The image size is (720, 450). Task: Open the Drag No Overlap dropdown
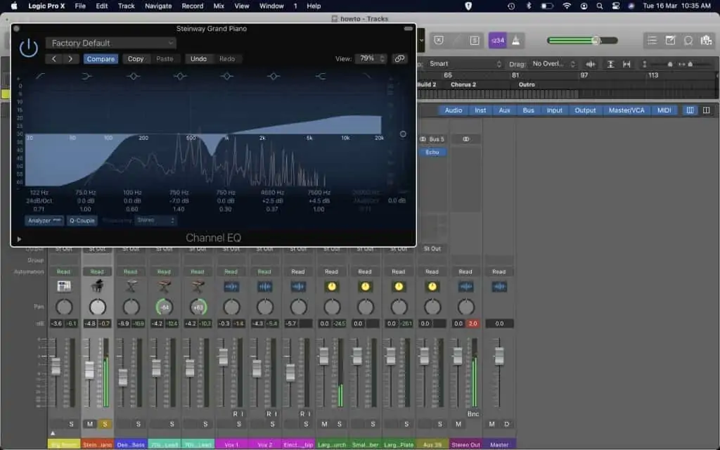click(554, 64)
